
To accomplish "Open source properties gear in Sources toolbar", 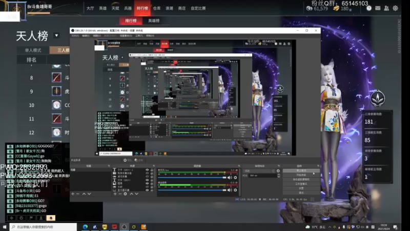I will 125,194.
